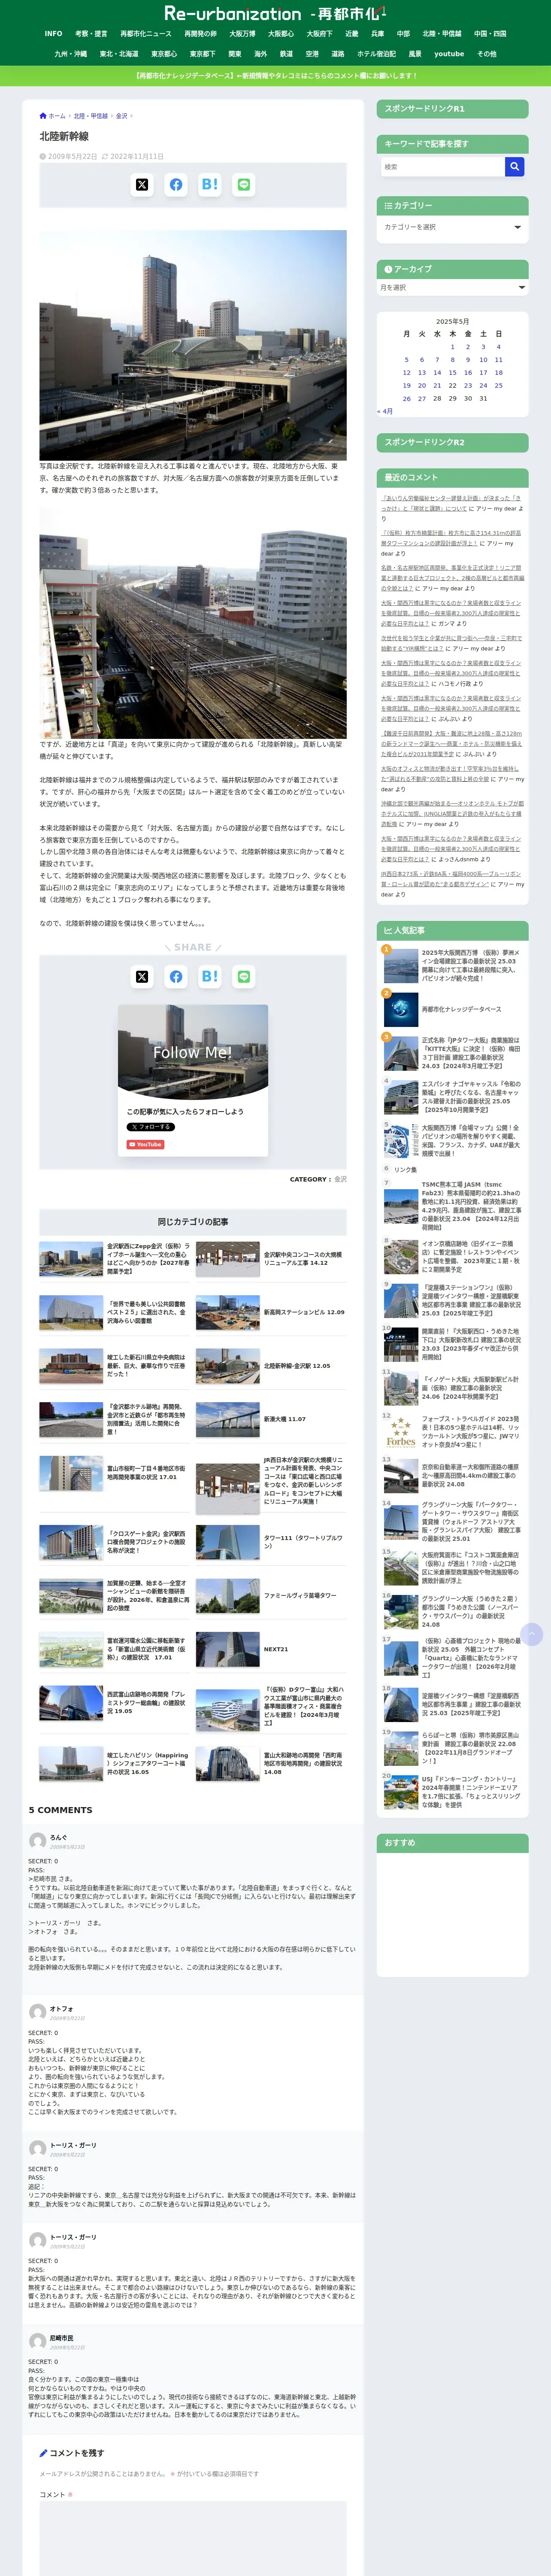Click the 金沢 breadcrumb link
Screen dimensions: 551x2576
pos(122,116)
